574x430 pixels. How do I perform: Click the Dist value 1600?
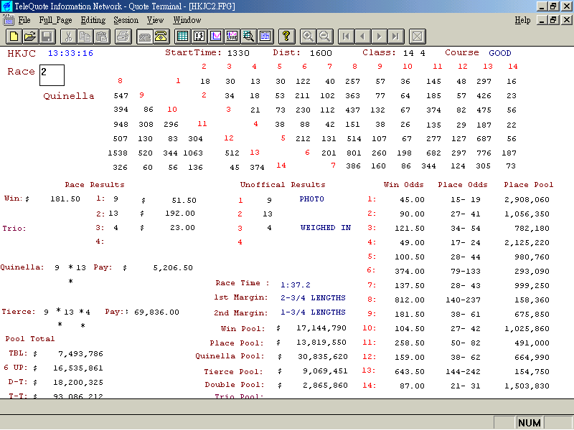pyautogui.click(x=321, y=53)
